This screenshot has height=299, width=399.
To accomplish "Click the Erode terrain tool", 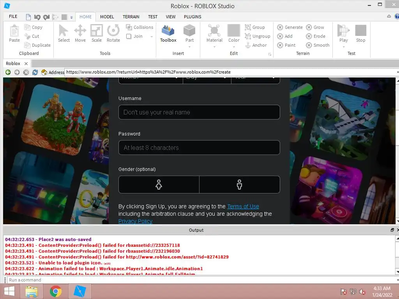I will pos(316,36).
